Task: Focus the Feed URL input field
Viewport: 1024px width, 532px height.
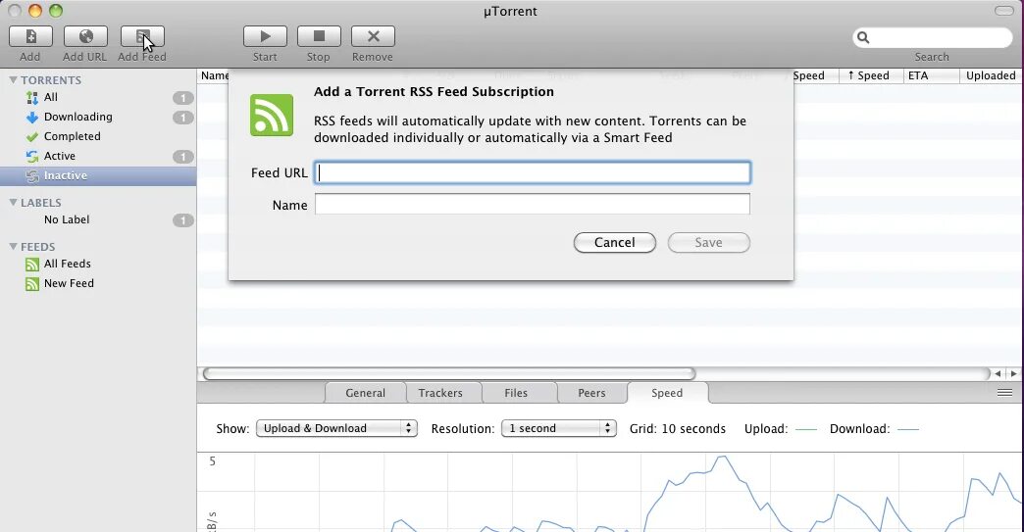Action: [533, 172]
